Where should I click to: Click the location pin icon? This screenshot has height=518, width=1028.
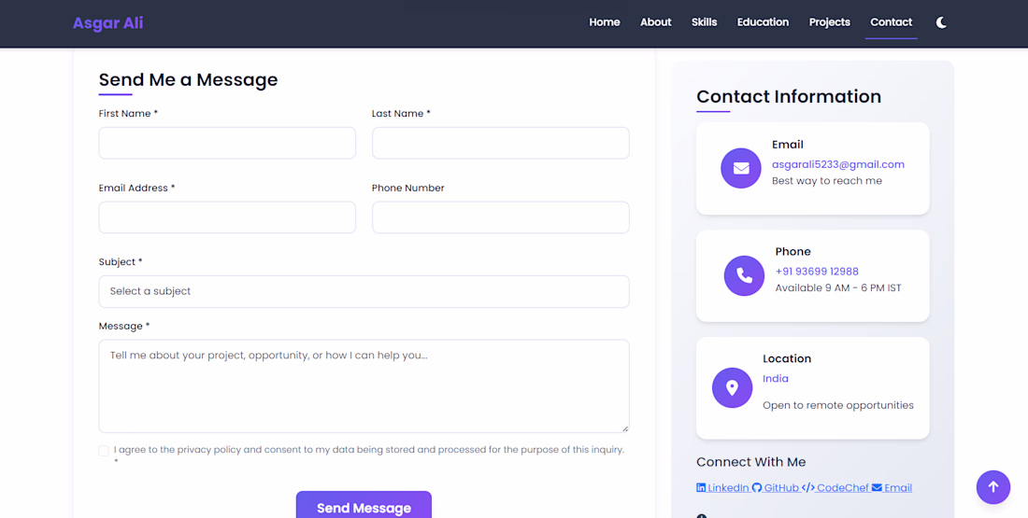[x=733, y=387]
